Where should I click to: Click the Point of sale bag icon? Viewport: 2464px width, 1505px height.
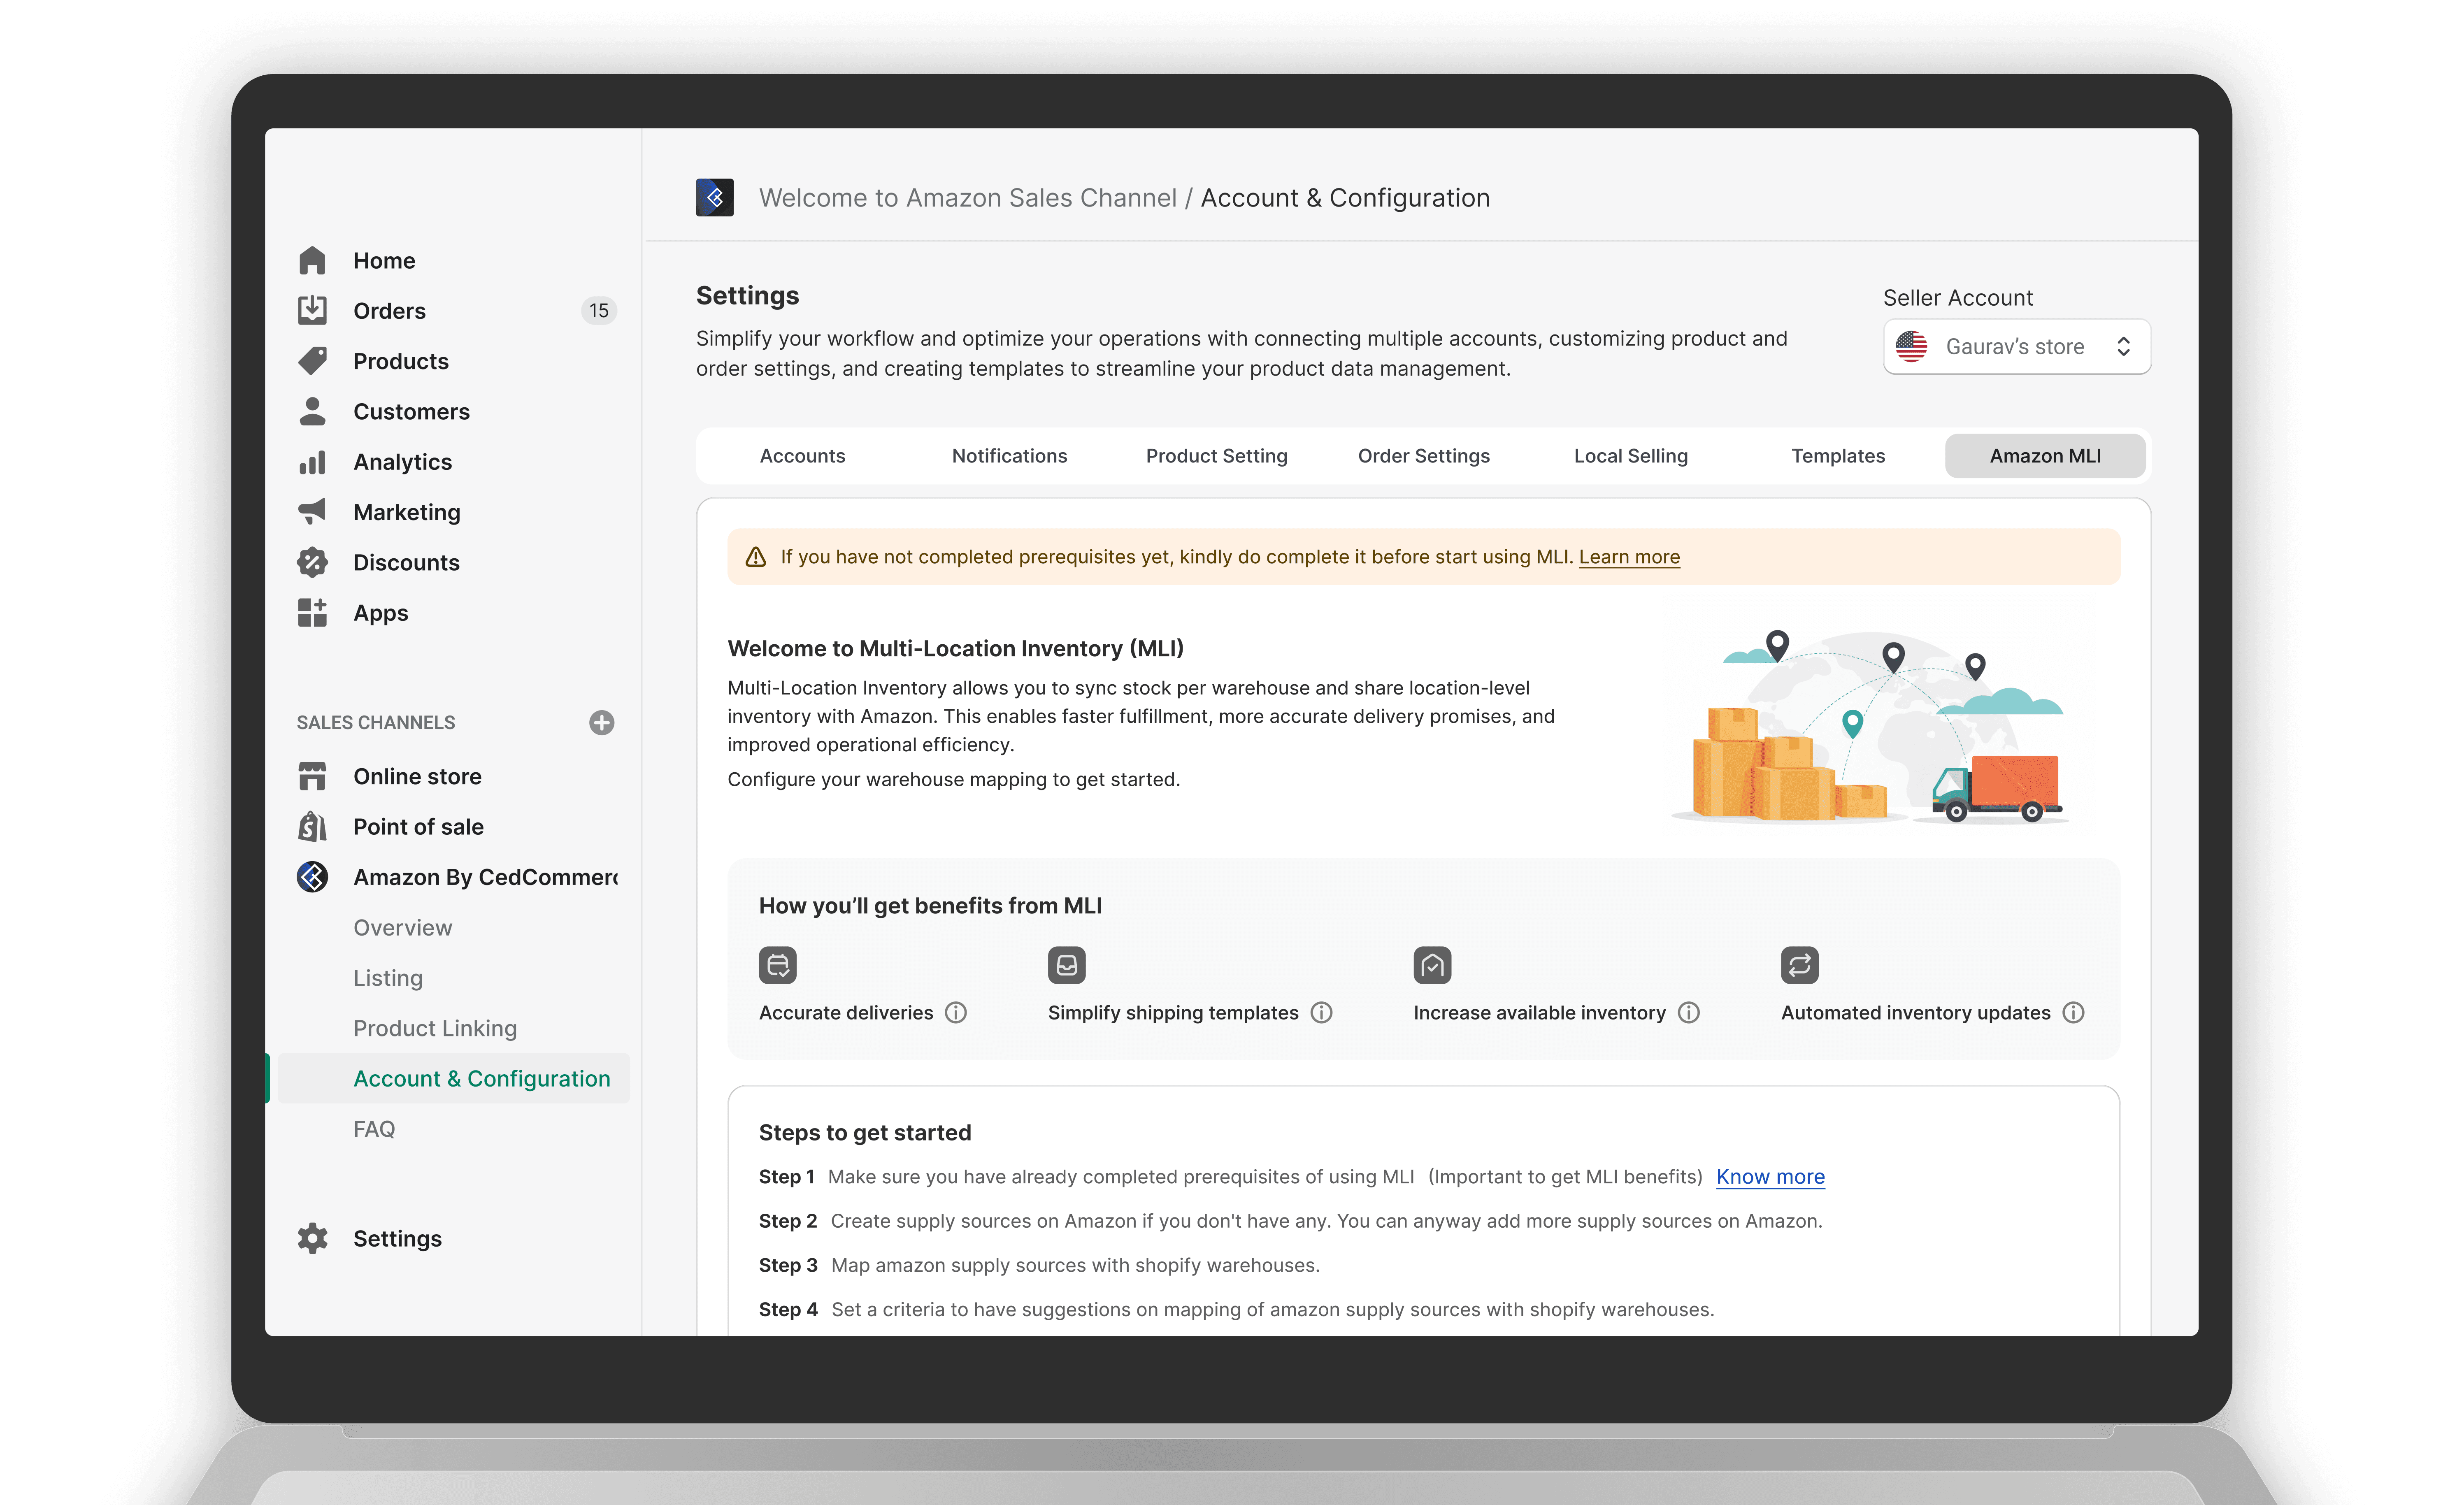(312, 827)
